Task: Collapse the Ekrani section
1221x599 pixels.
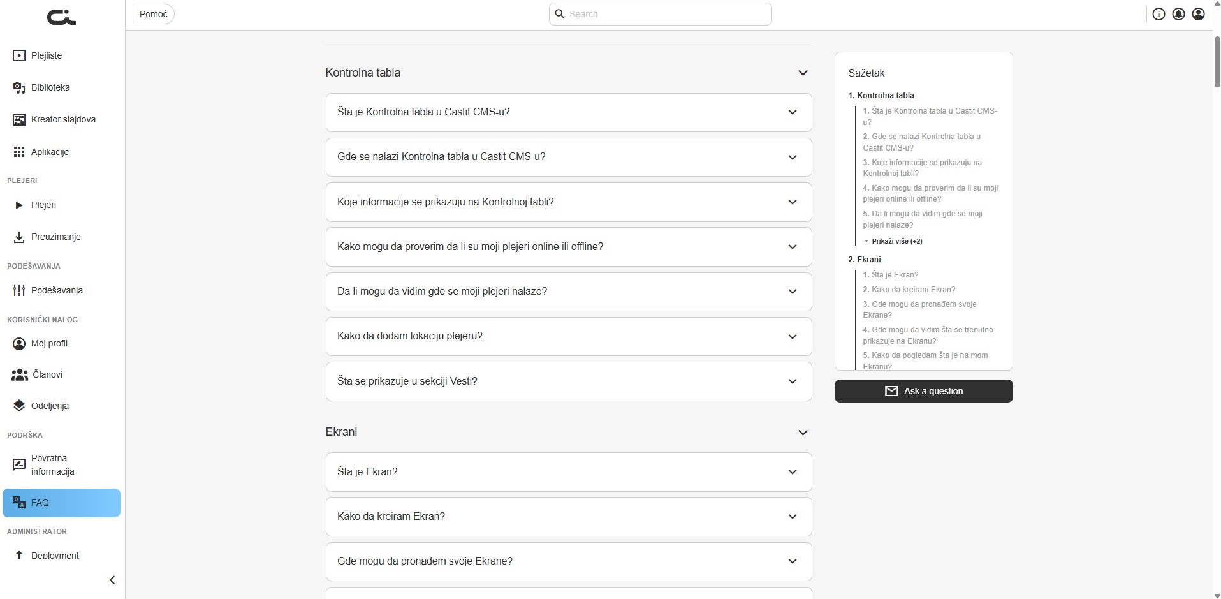Action: pos(803,433)
